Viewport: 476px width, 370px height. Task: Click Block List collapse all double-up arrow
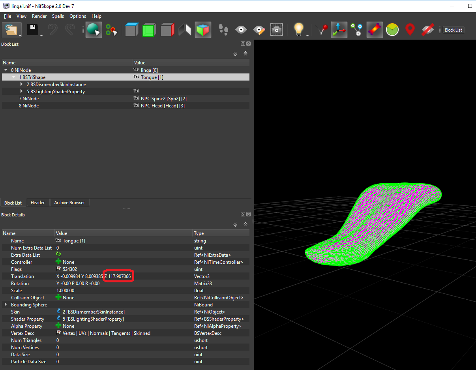click(245, 53)
